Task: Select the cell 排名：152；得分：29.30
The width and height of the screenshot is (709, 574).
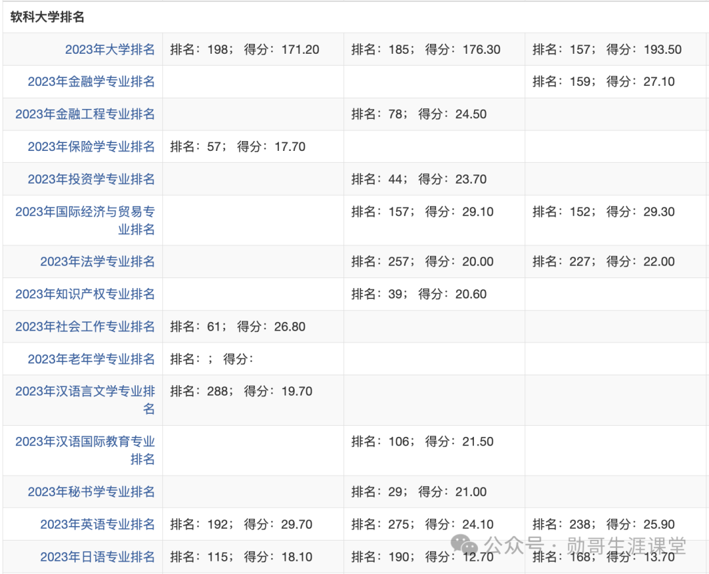Action: pos(615,220)
